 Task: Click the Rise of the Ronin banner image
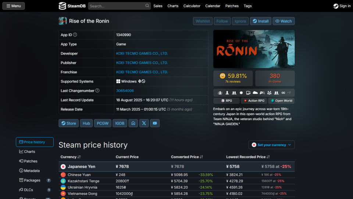coord(254,49)
